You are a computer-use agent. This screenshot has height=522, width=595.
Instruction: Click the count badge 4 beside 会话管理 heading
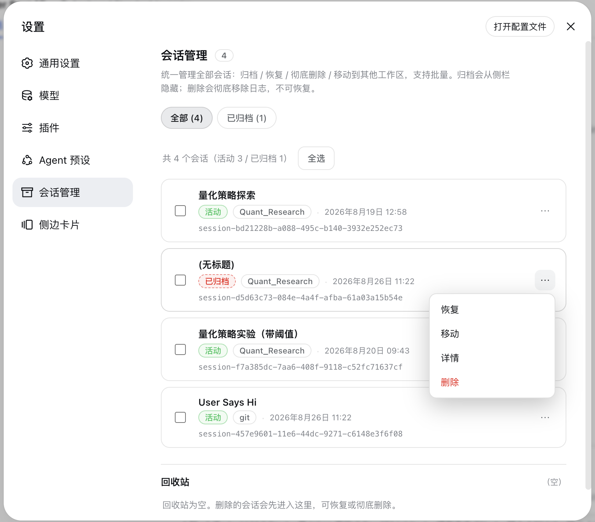pos(224,55)
